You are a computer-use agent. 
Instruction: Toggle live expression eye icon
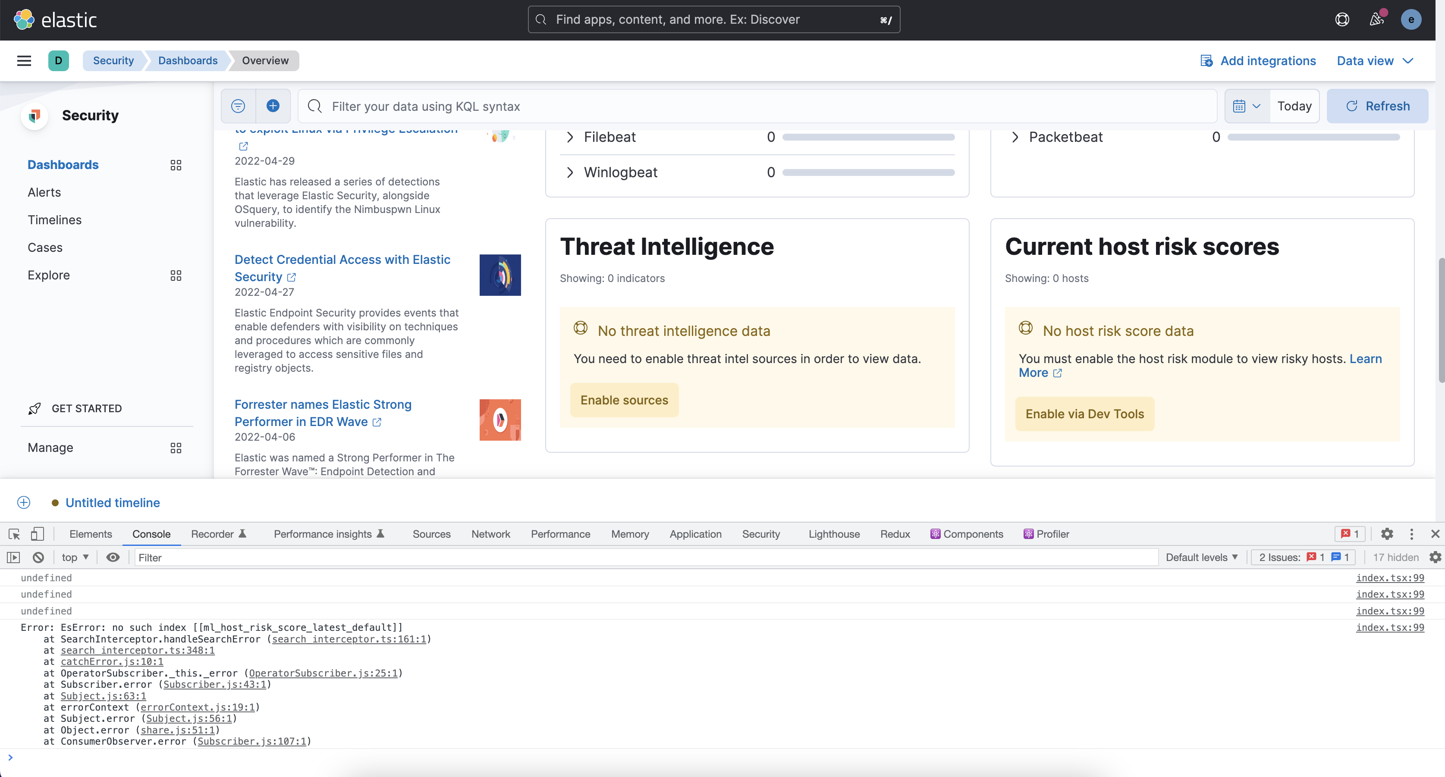113,557
